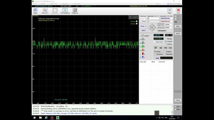Start scan with green play arrow
This screenshot has width=214, height=120.
click(x=156, y=48)
